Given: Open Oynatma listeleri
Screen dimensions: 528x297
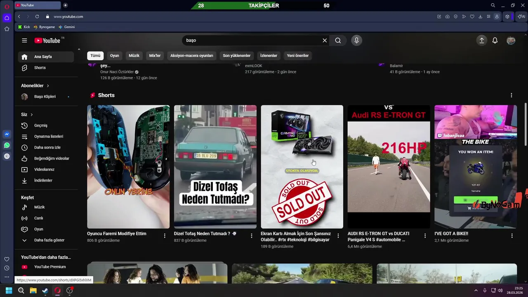Looking at the screenshot, I should pos(46,137).
